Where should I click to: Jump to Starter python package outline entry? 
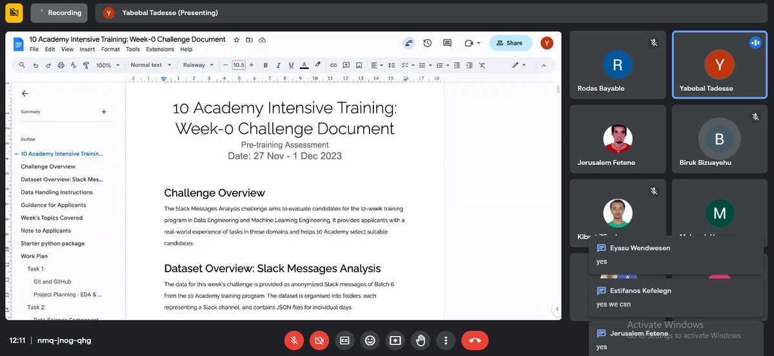coord(53,243)
